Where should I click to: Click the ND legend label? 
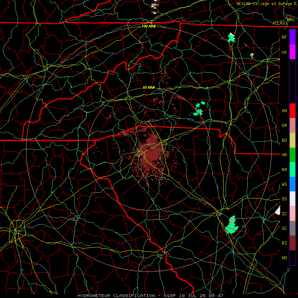(284, 258)
